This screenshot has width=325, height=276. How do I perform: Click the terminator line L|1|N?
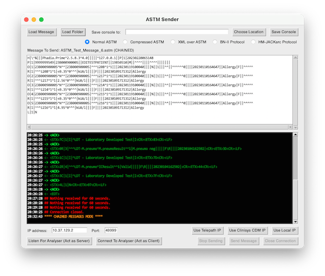click(32, 112)
